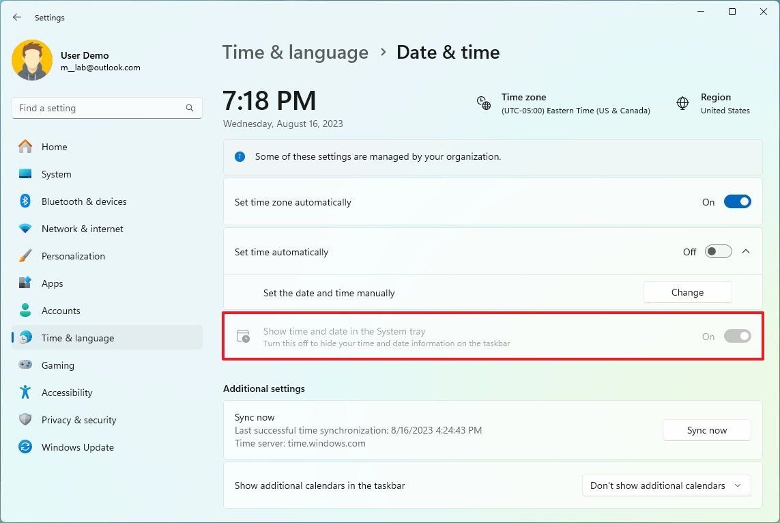Collapse the Set time automatically section

(746, 251)
